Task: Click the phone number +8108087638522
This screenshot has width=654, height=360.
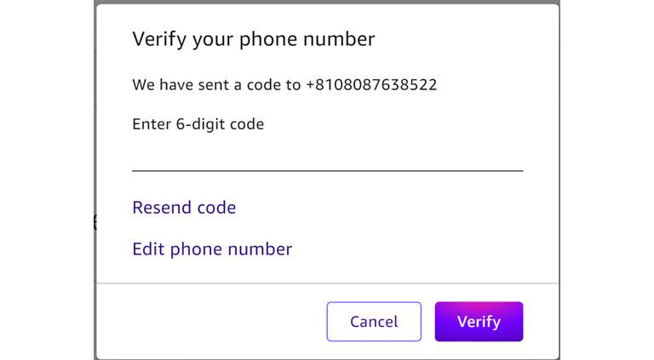Action: pos(371,85)
